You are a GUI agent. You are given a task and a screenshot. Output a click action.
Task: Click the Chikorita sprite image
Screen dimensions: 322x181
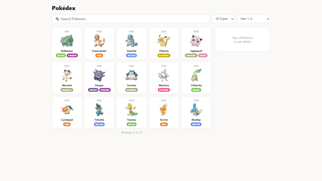click(x=196, y=75)
